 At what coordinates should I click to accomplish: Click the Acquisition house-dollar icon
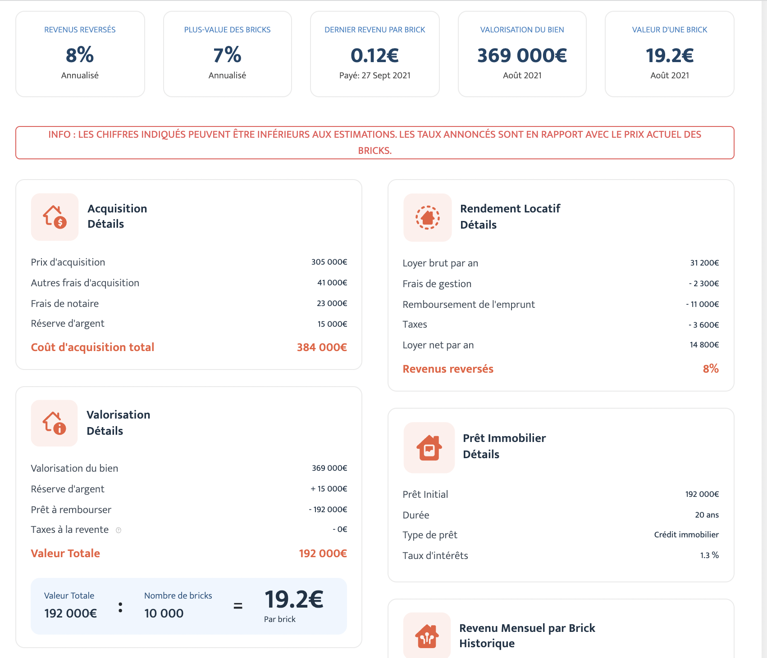(55, 217)
